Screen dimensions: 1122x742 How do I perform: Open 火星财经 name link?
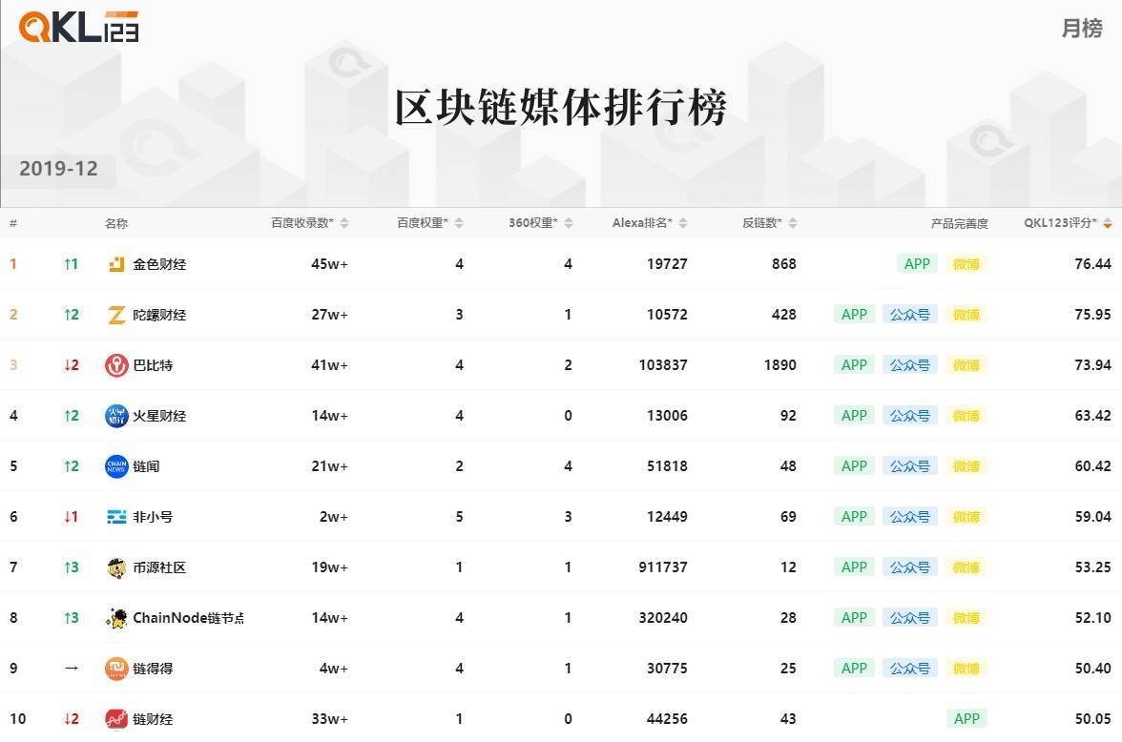pyautogui.click(x=159, y=416)
